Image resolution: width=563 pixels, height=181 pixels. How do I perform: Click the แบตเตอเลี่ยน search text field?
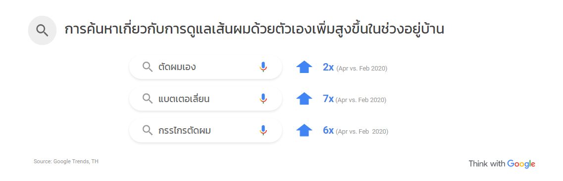click(x=205, y=99)
